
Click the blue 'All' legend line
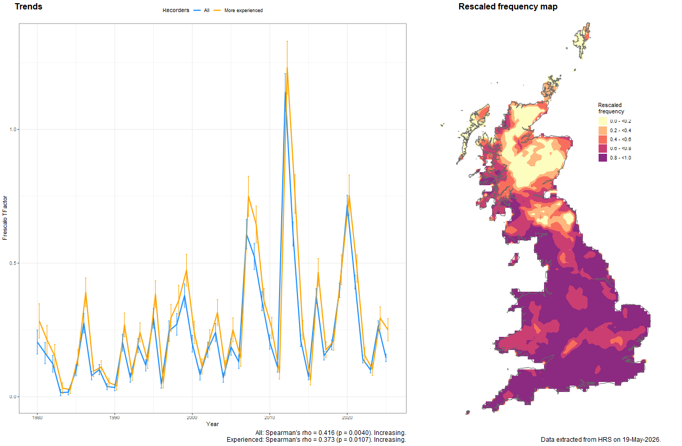198,10
